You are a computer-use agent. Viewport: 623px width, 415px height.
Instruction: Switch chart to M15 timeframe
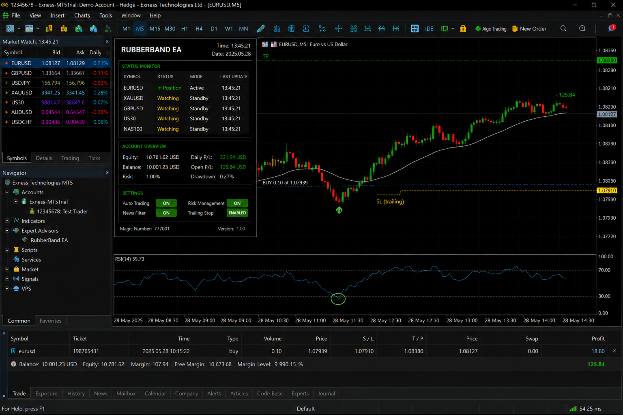click(x=155, y=29)
